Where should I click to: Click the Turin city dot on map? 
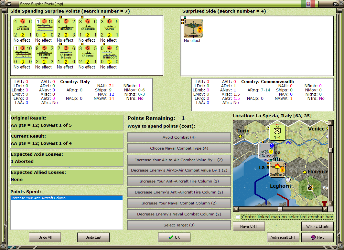point(240,136)
